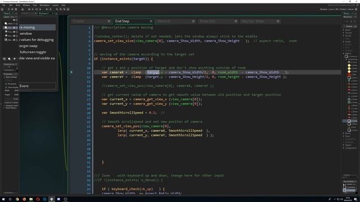Open the Help menu
Screen dimensions: 360x202
pyautogui.click(x=64, y=5)
